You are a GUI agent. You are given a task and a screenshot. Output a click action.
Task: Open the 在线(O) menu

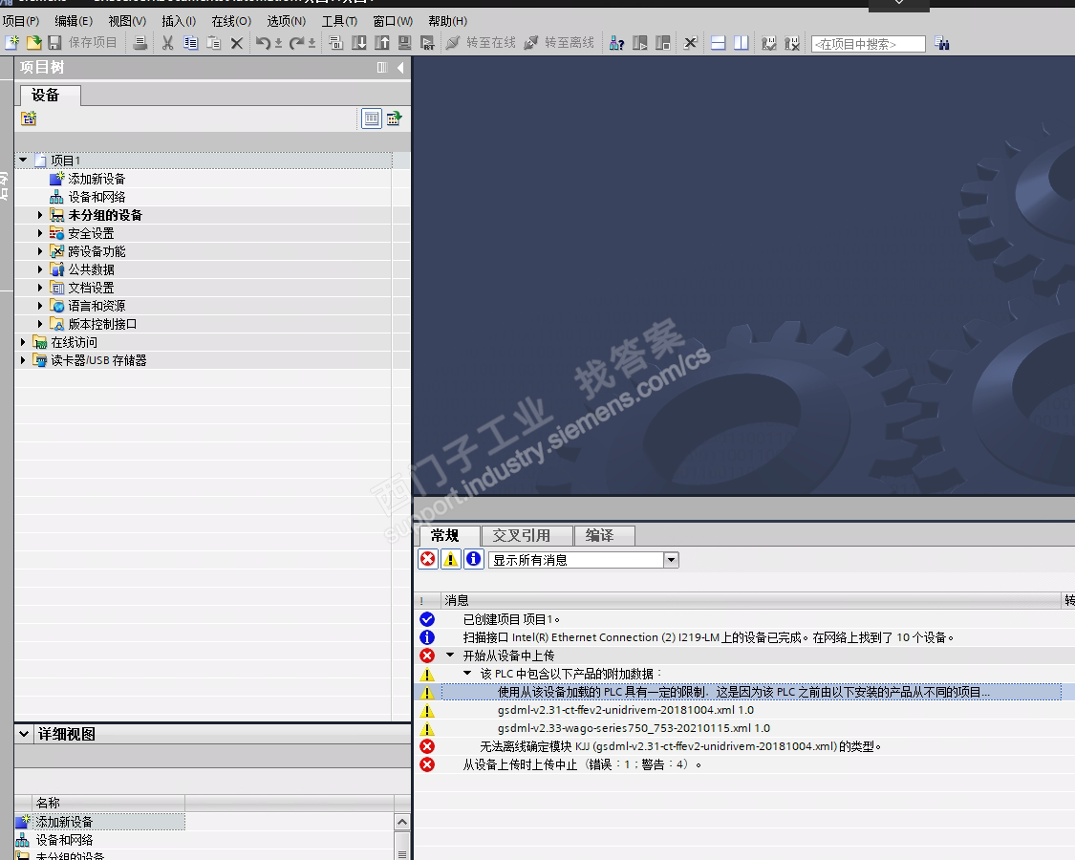(231, 21)
